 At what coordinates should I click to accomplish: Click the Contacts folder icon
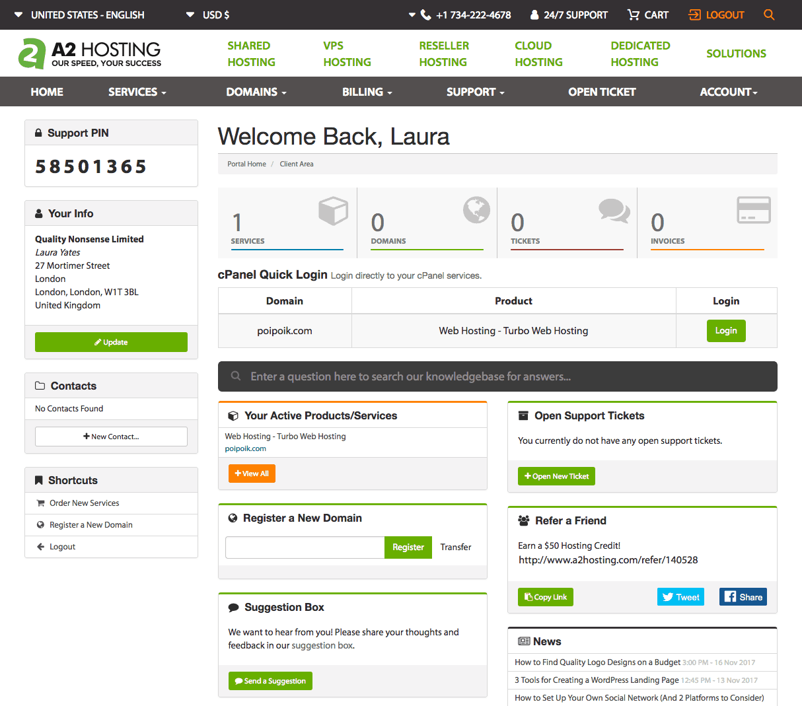coord(40,386)
